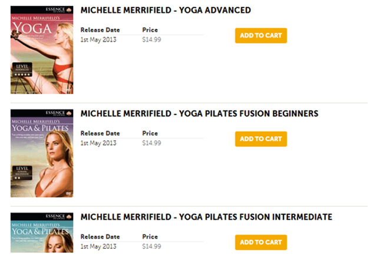
Task: Click the $14.99 price of Yoga Advanced
Action: tap(151, 39)
